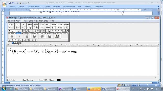Open the integral templates palette

pos(36,28)
